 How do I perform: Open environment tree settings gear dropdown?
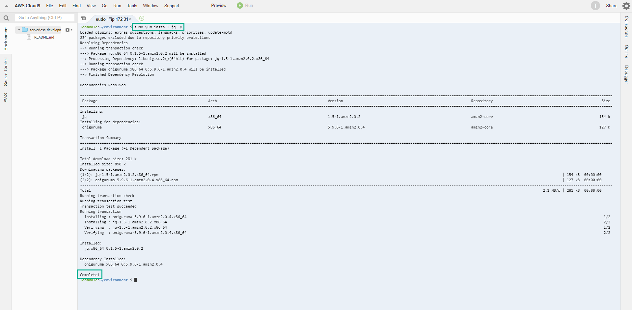69,30
